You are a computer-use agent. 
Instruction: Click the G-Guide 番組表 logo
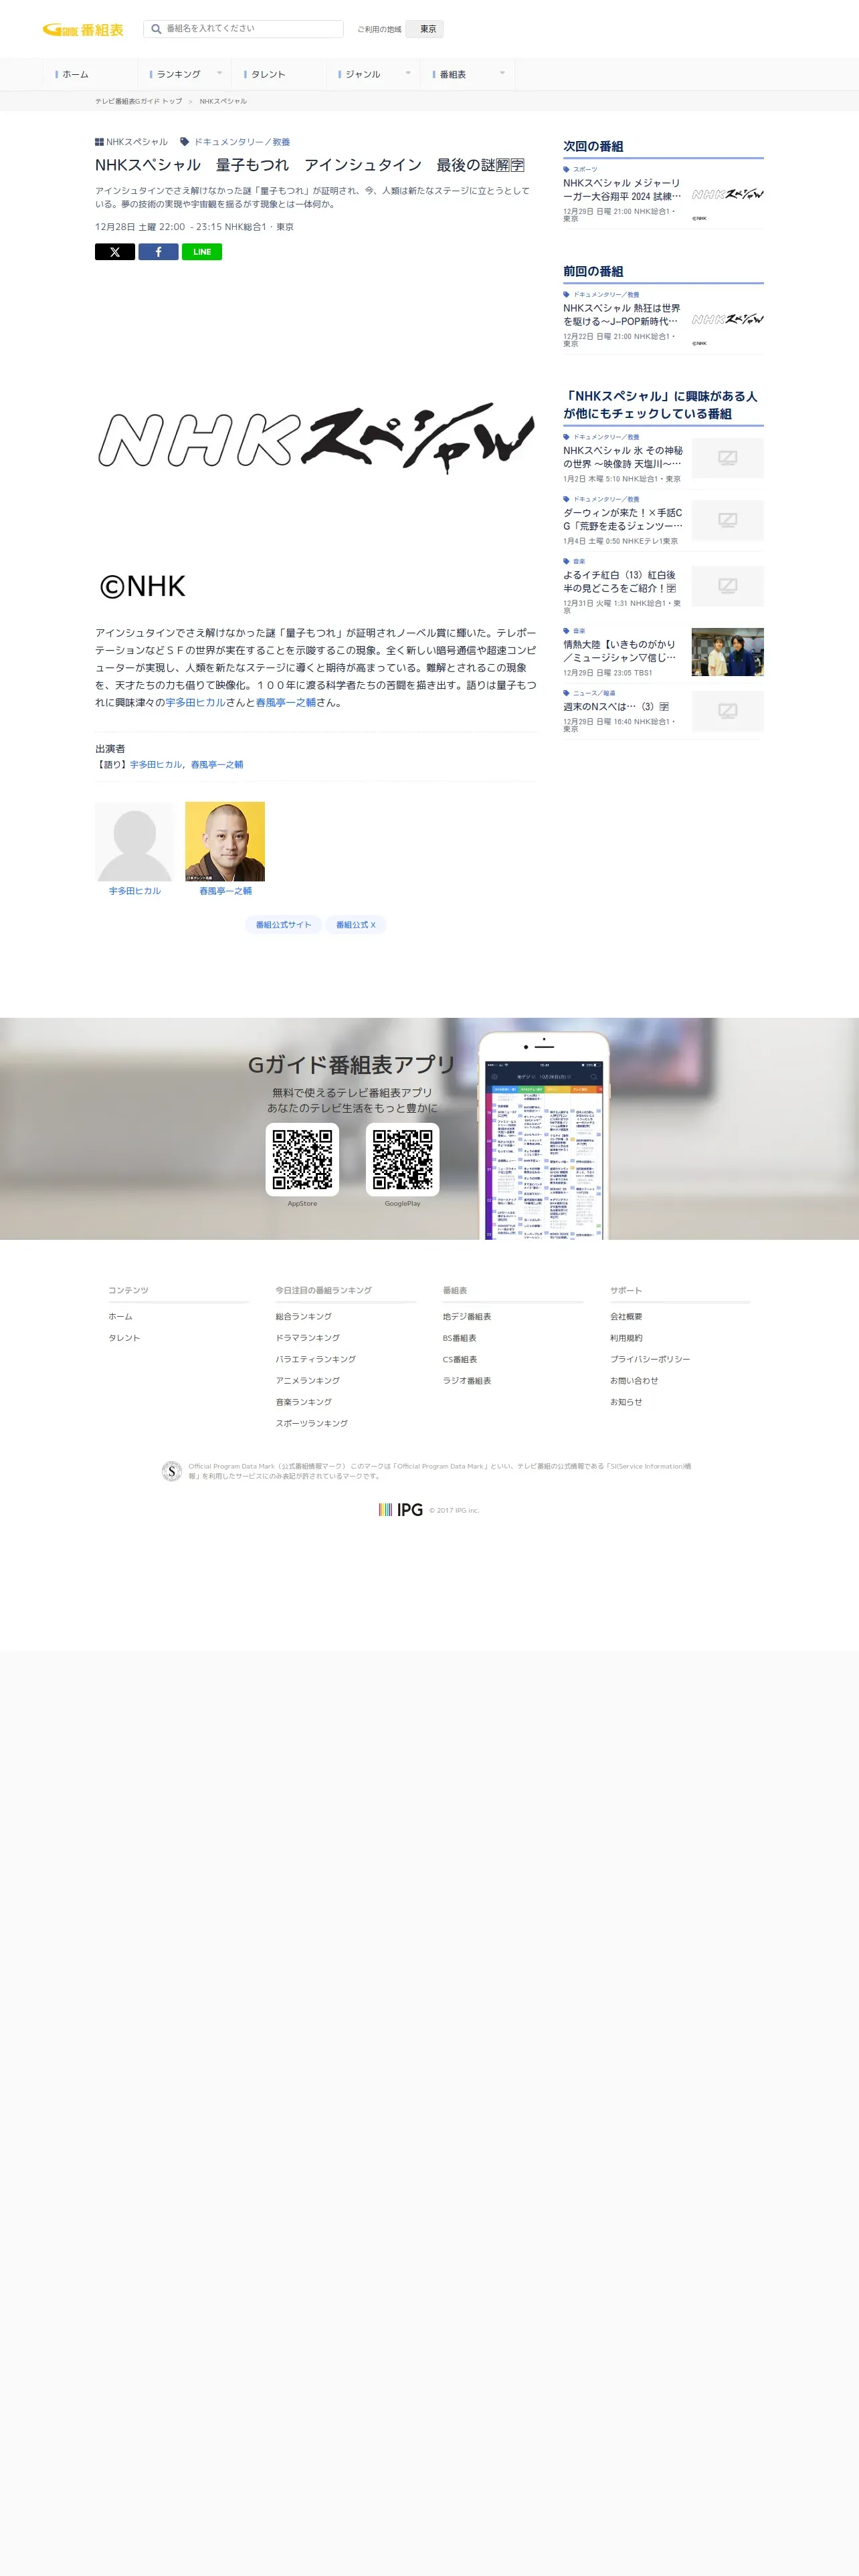pyautogui.click(x=83, y=30)
